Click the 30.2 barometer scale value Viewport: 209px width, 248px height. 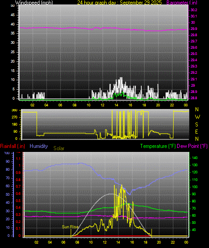194,10
